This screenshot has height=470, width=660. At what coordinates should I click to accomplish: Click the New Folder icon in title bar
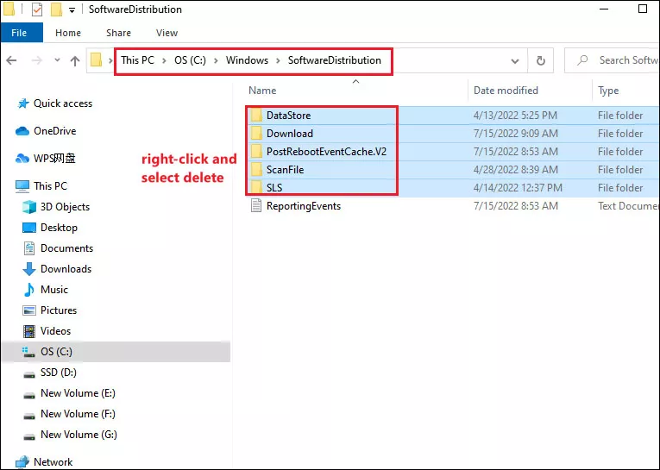[56, 9]
